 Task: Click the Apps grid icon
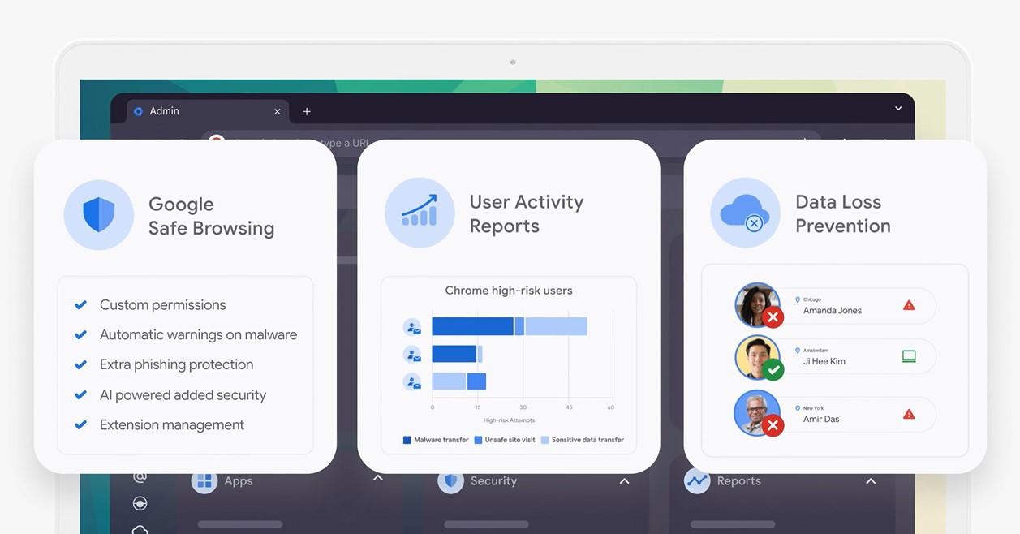coord(204,481)
